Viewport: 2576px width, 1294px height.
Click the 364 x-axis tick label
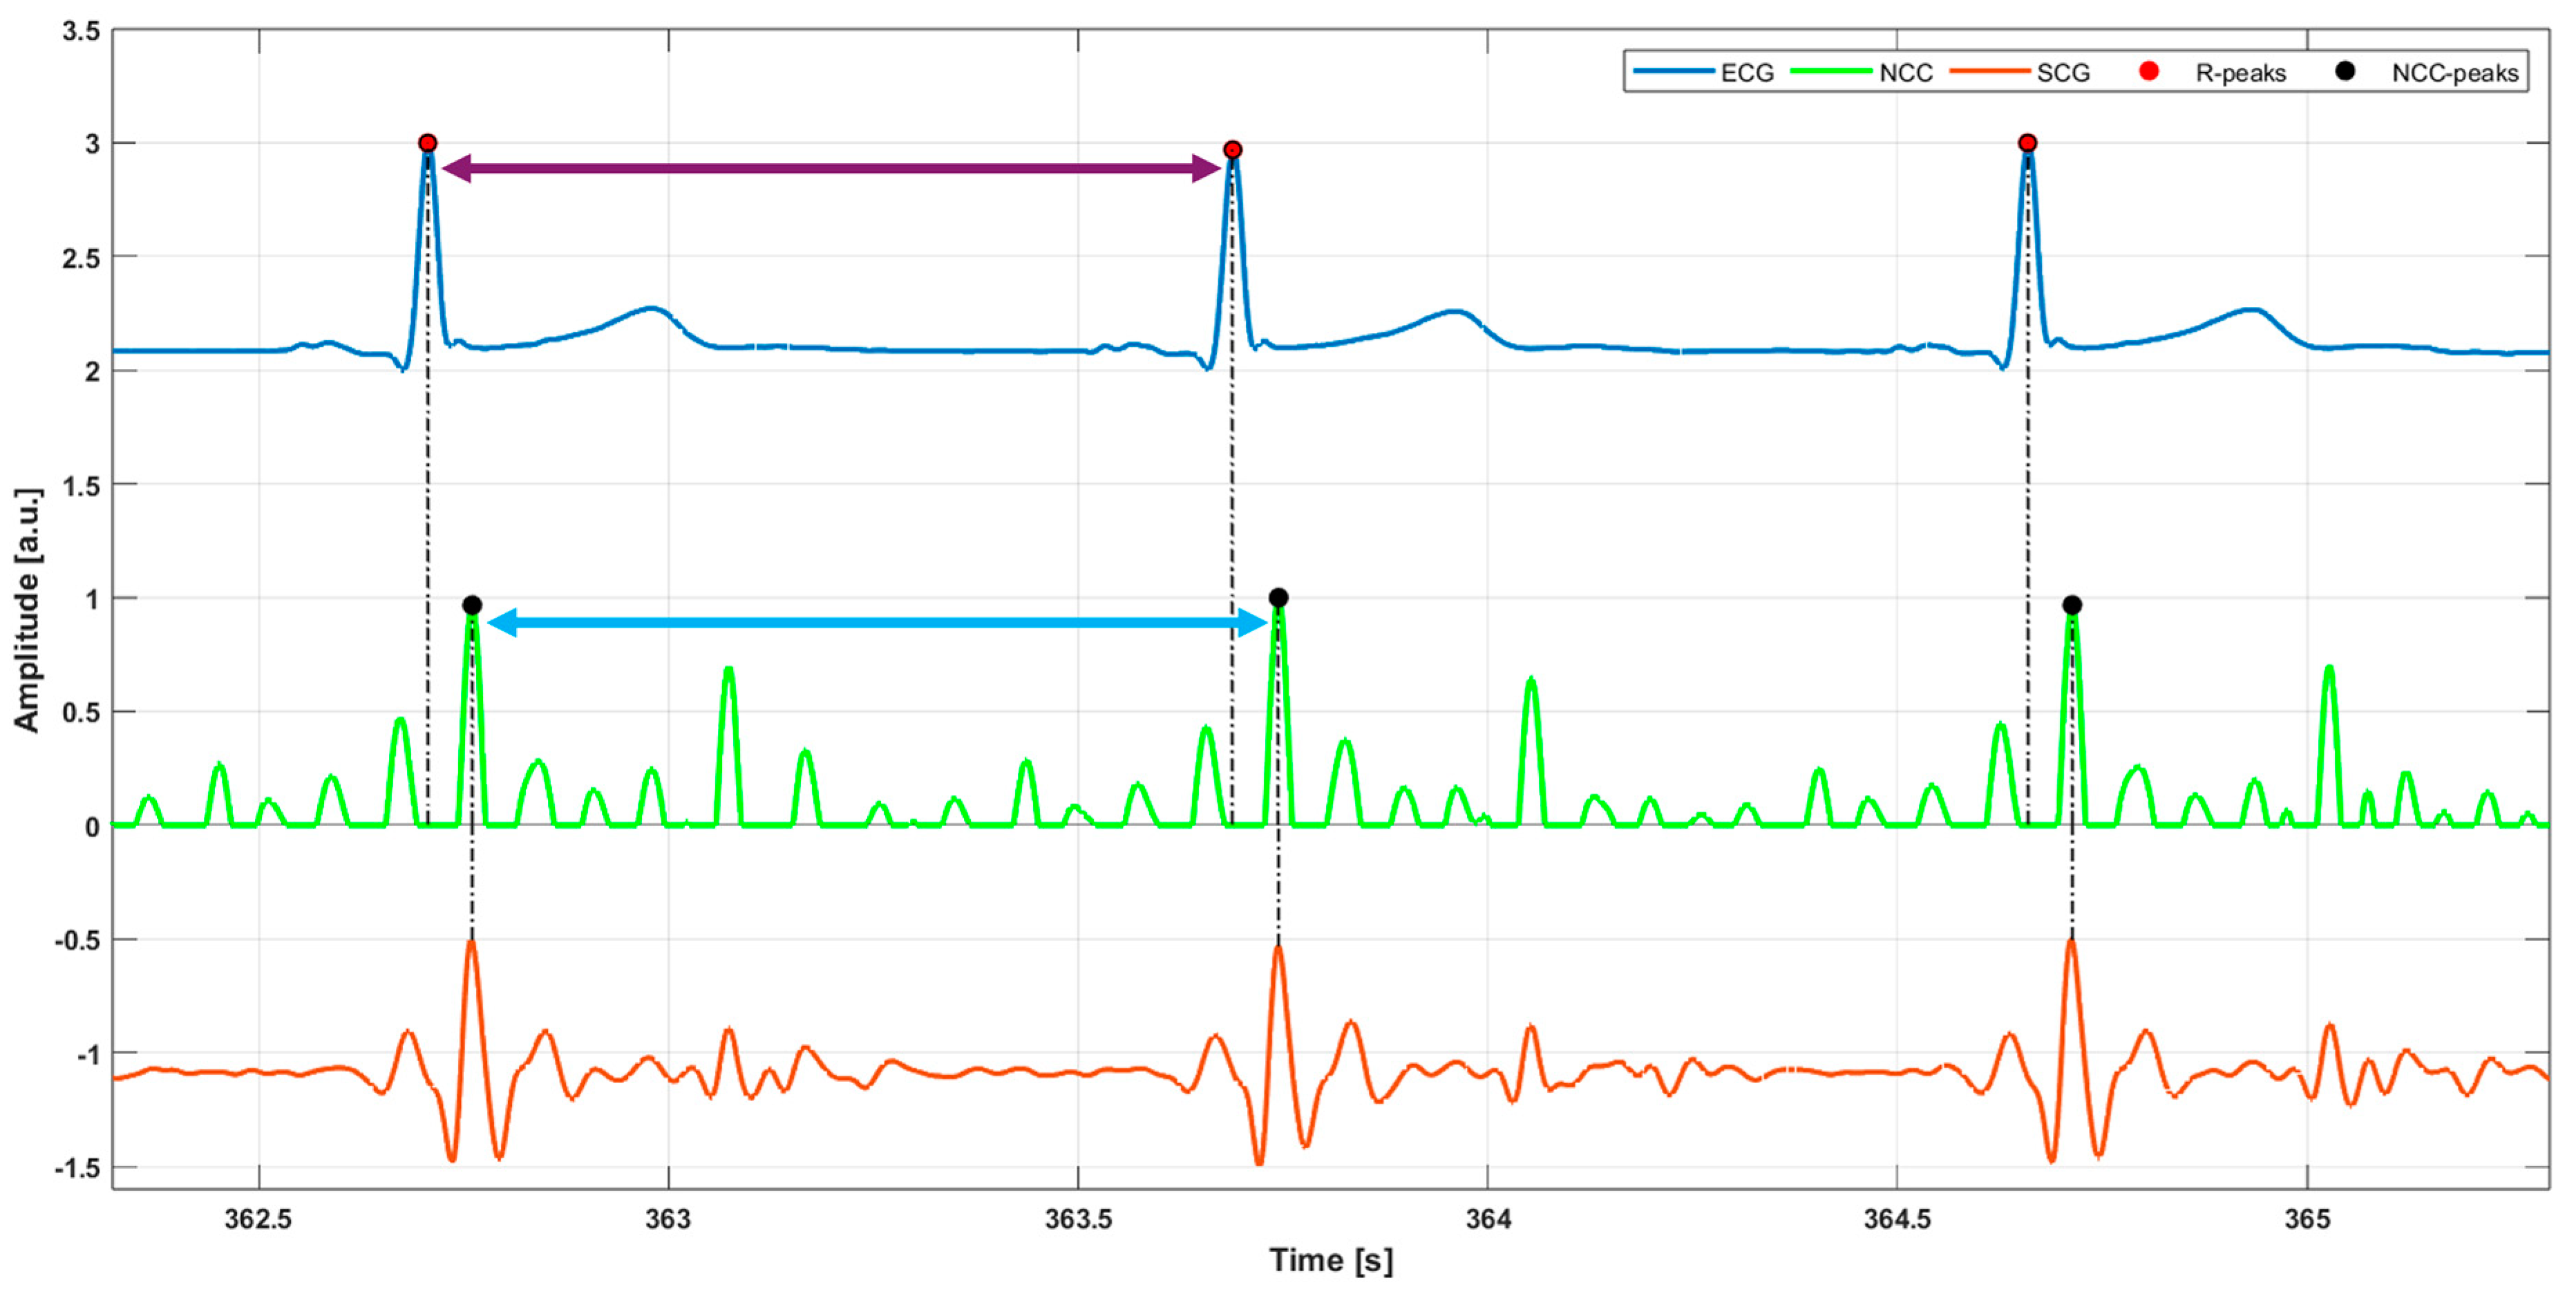pyautogui.click(x=1487, y=1219)
